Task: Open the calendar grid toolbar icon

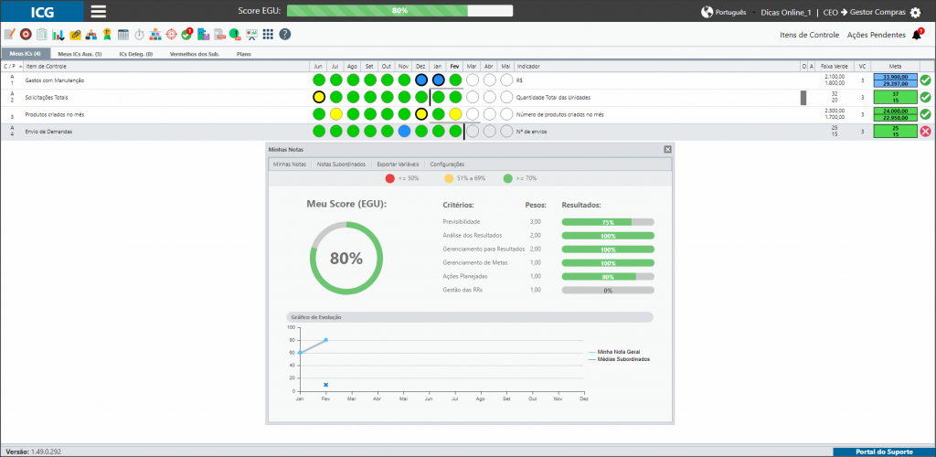Action: coord(123,34)
